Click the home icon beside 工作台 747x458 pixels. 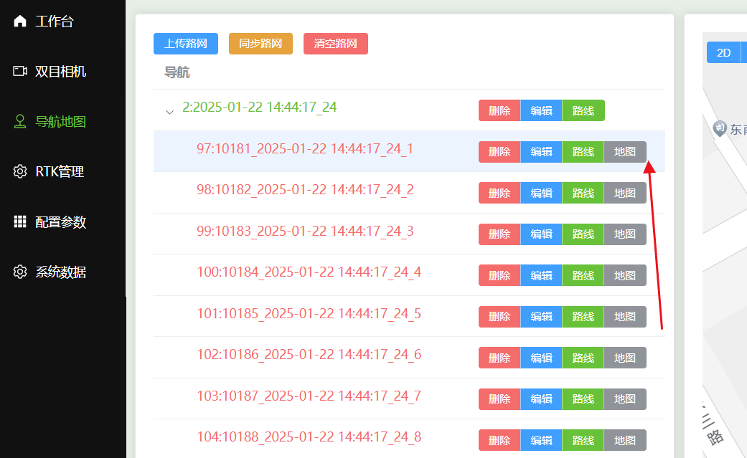click(20, 21)
